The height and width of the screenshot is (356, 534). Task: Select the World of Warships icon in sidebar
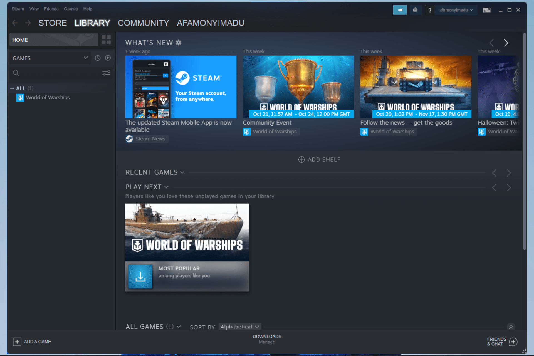tap(20, 97)
